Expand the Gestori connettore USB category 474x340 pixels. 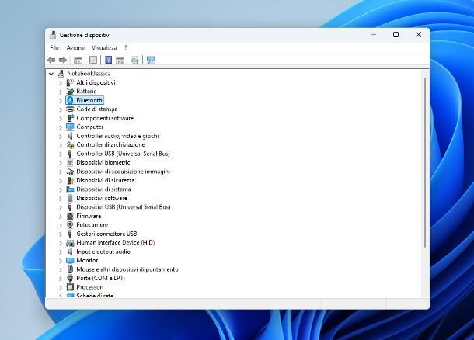(61, 234)
